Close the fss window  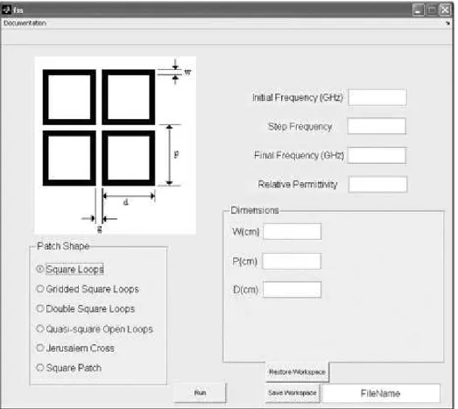445,11
